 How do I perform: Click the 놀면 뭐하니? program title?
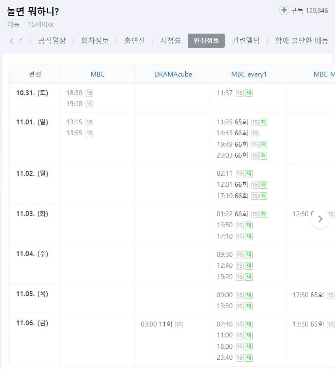[33, 11]
